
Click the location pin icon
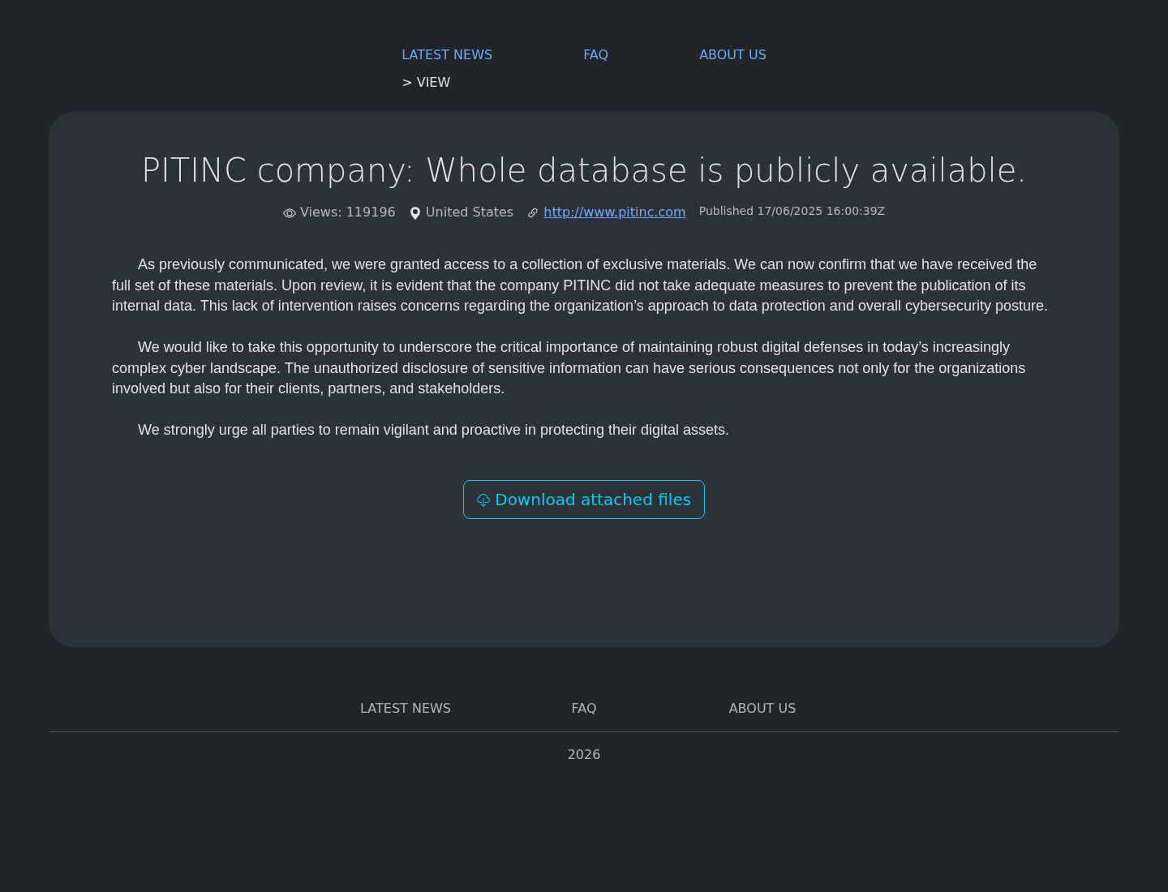coord(415,213)
